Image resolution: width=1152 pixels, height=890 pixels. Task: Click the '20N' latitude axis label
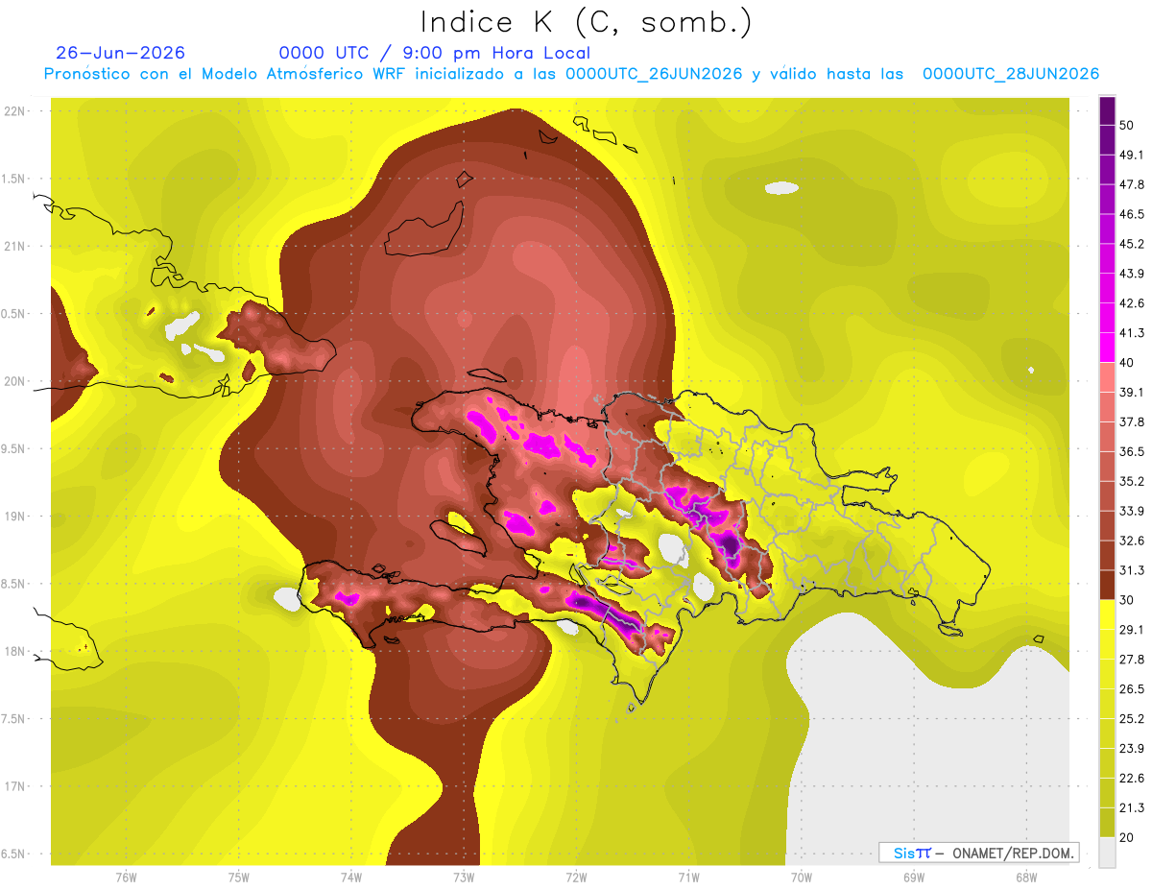click(x=15, y=381)
